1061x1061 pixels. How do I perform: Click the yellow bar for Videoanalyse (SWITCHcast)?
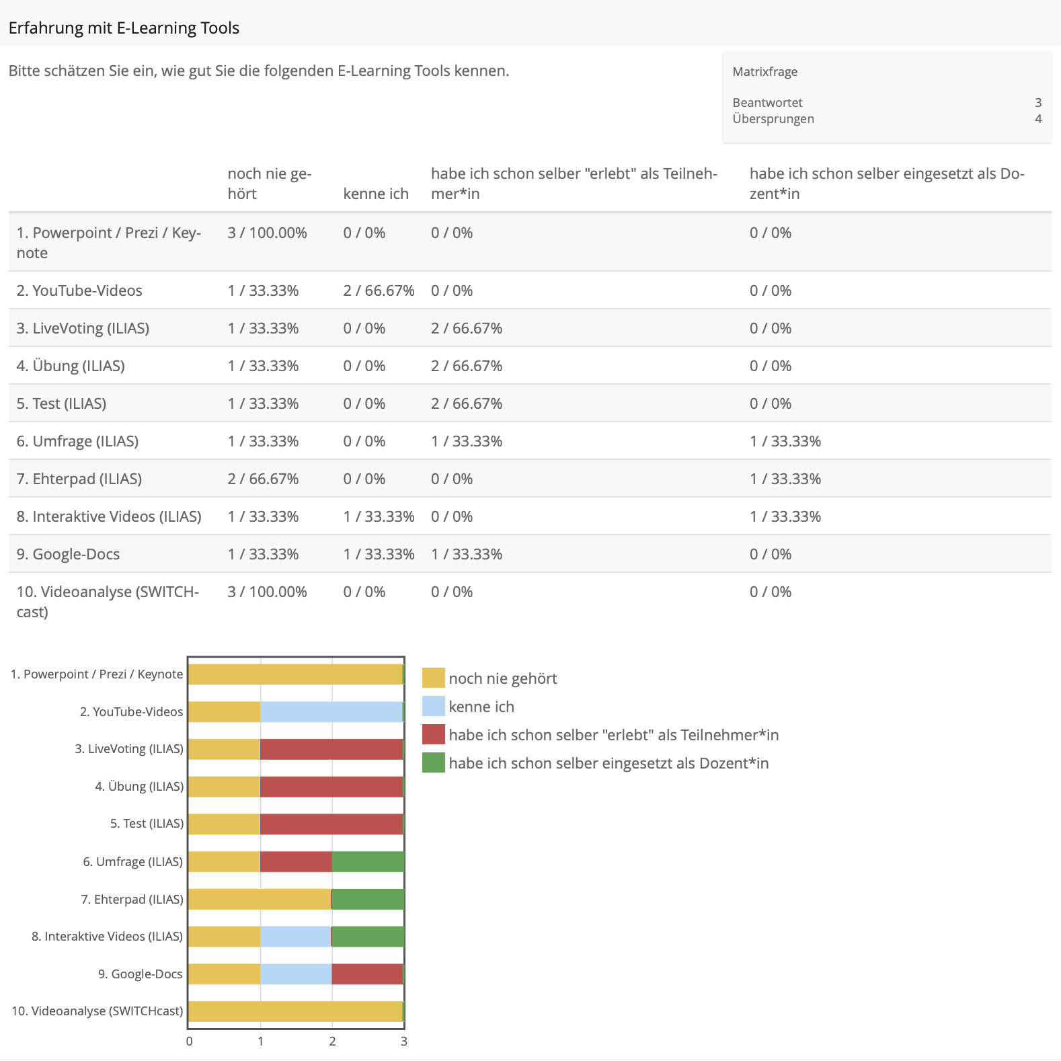pos(295,1011)
